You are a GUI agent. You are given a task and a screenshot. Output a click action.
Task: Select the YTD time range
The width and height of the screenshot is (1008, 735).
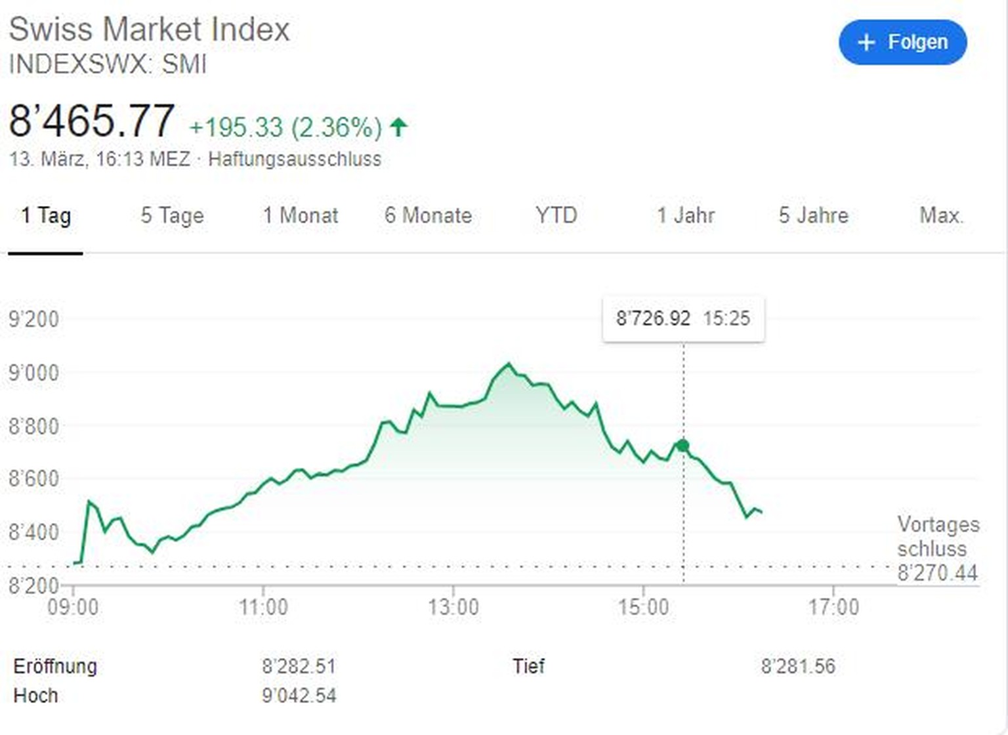click(x=556, y=216)
